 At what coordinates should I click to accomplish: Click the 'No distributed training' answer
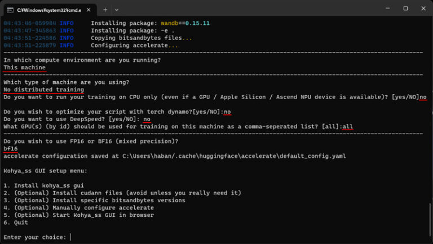coord(43,89)
